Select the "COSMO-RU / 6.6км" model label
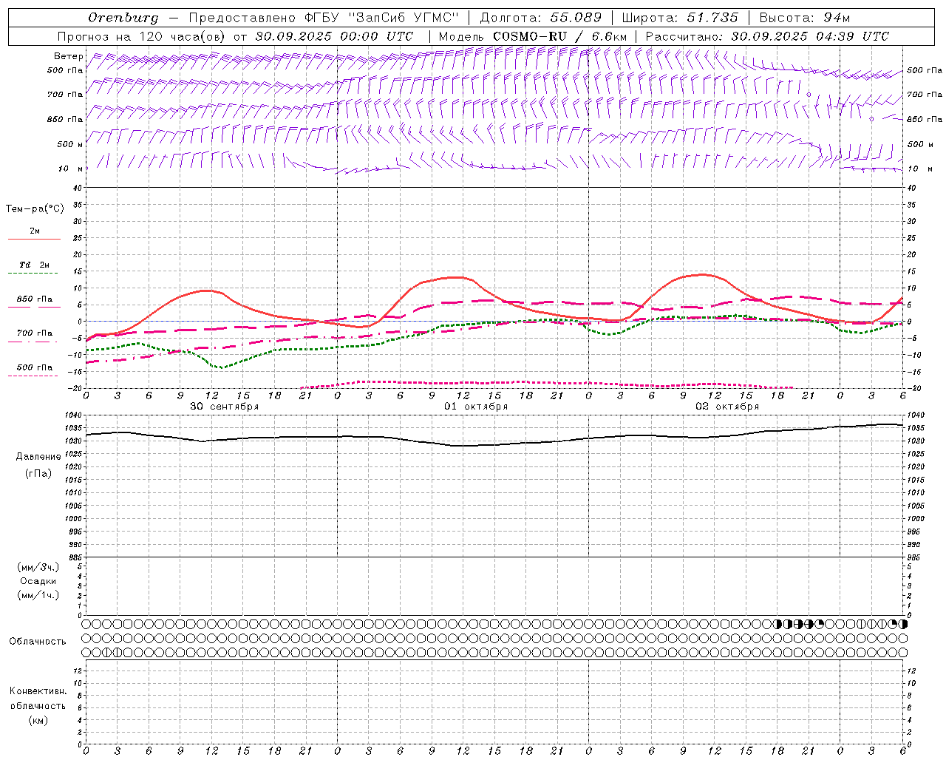Image resolution: width=946 pixels, height=757 pixels. [559, 36]
